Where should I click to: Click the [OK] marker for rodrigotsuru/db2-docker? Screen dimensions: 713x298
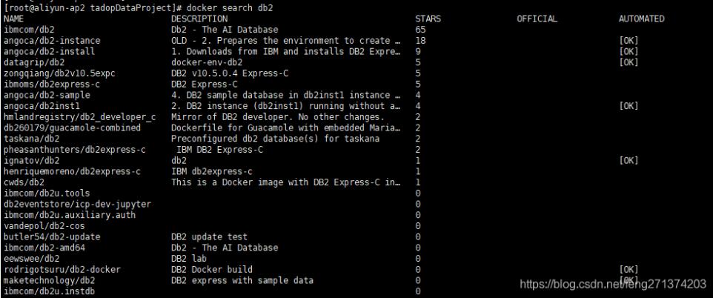[x=629, y=269]
